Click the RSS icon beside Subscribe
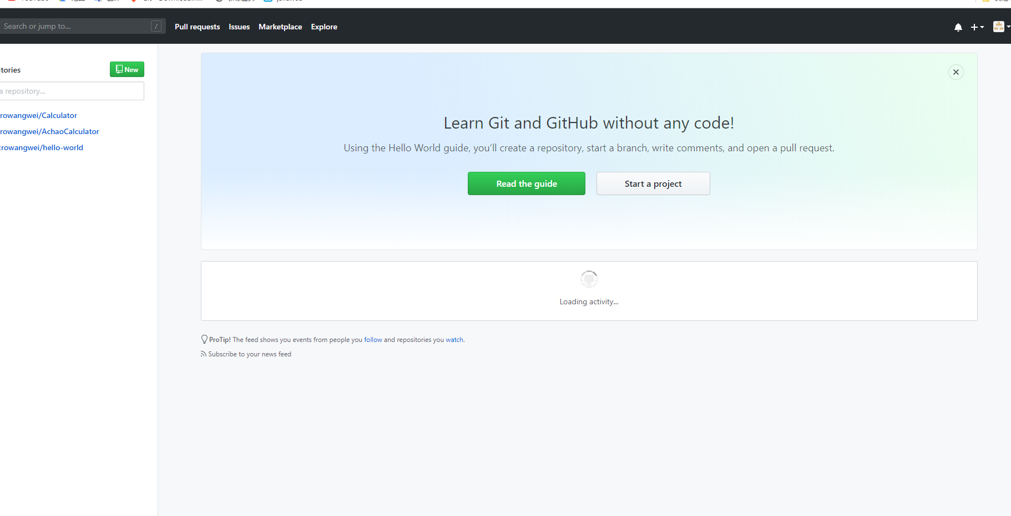Viewport: 1011px width, 516px height. tap(203, 354)
